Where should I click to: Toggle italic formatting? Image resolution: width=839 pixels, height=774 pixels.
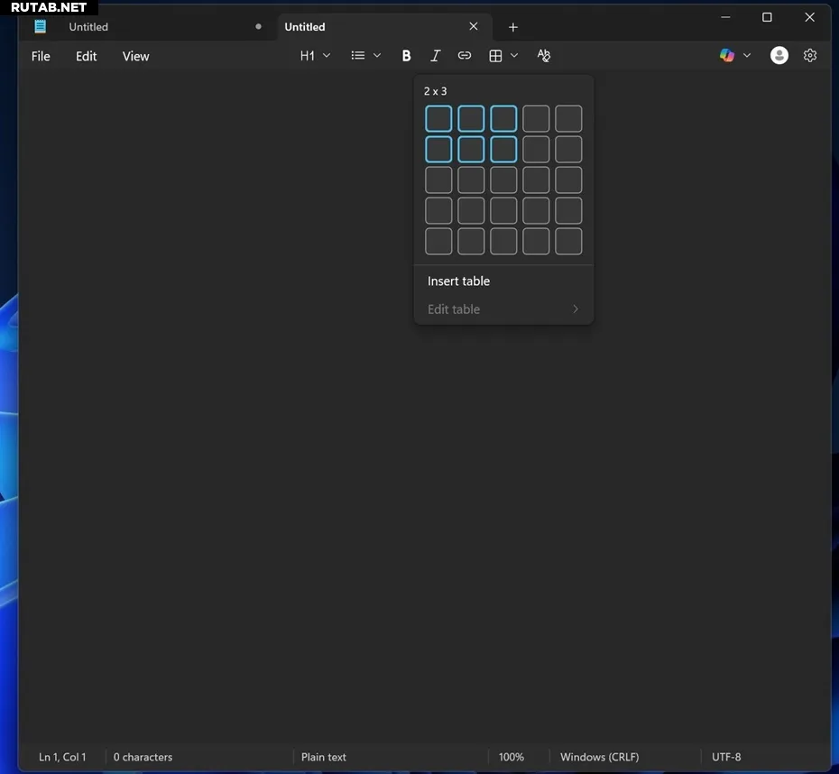pos(435,56)
